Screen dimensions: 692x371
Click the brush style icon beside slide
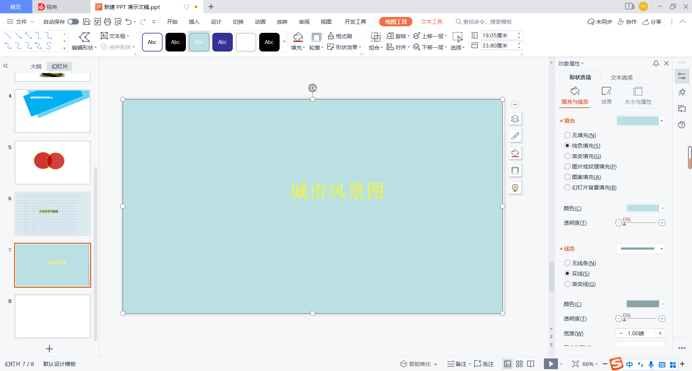pos(515,136)
